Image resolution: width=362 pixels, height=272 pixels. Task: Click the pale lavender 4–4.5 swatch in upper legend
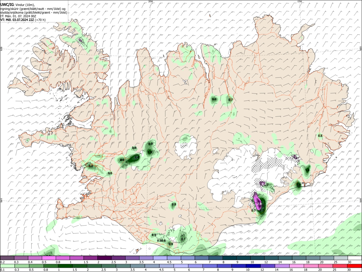160,258
